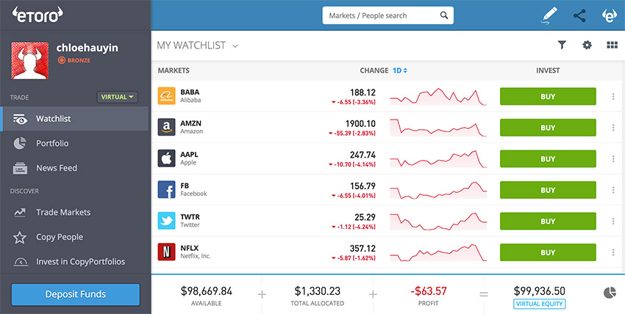Click the Apple logo icon
This screenshot has width=625, height=314.
pyautogui.click(x=167, y=158)
